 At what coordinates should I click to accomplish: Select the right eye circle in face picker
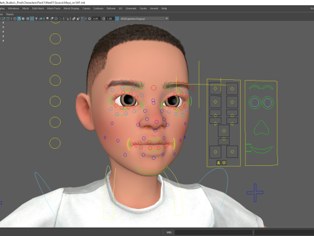pos(268,102)
